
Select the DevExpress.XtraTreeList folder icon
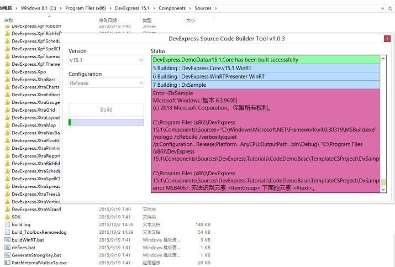pyautogui.click(x=7, y=194)
